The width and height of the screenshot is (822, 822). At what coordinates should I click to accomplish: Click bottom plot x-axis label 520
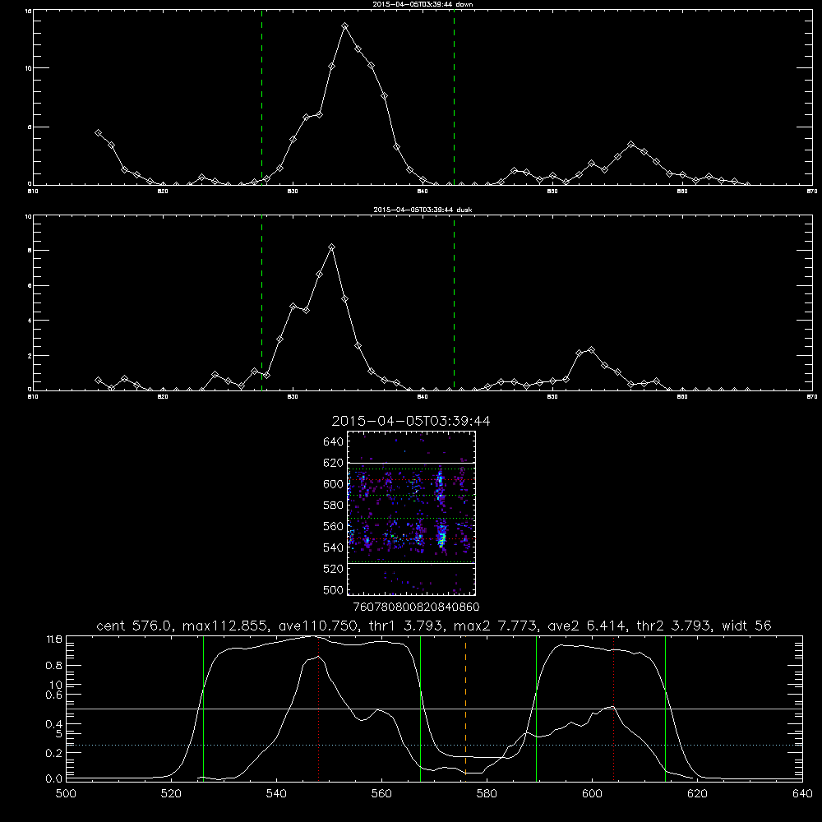171,794
